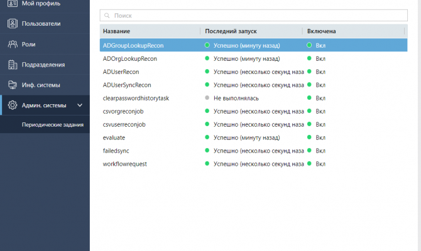The image size is (421, 251).
Task: Select the workflowrequest job name
Action: coord(126,164)
